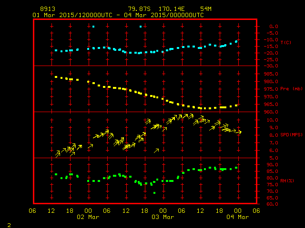This screenshot has height=228, width=305.
Task: Click the end date 04 Mar 2015/000000UTC
Action: [164, 15]
